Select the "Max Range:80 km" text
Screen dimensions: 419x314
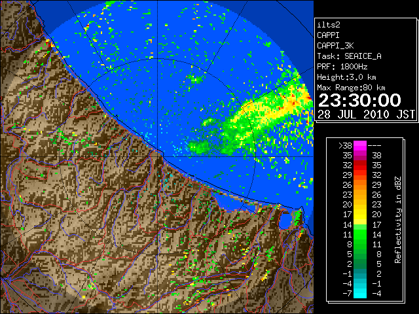[x=351, y=88]
